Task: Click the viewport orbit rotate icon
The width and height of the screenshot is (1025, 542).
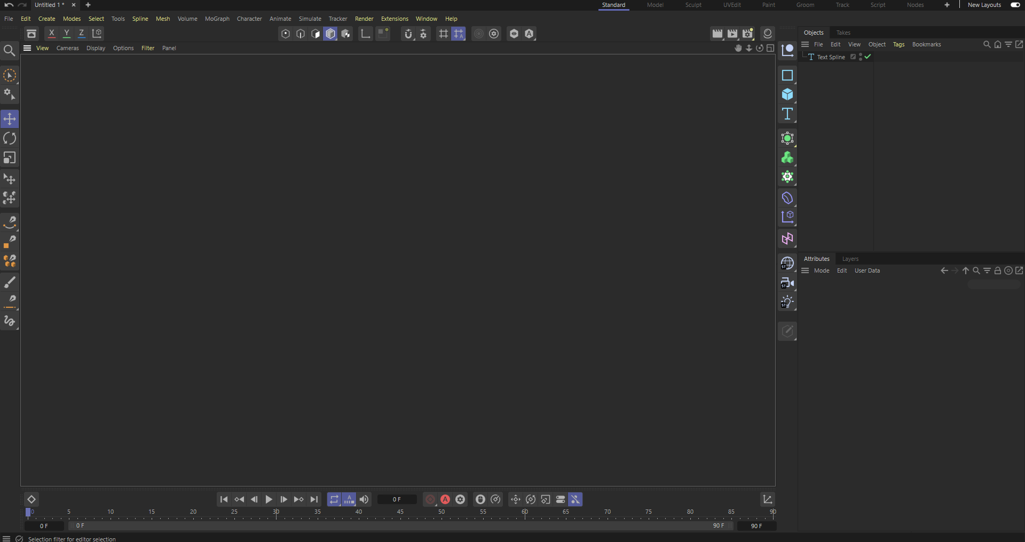Action: click(759, 49)
